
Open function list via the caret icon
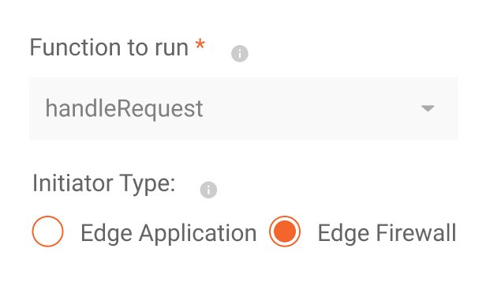428,108
